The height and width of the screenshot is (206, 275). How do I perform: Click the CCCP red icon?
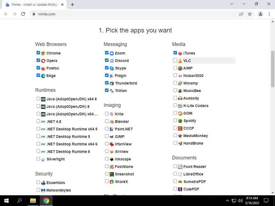[180, 128]
